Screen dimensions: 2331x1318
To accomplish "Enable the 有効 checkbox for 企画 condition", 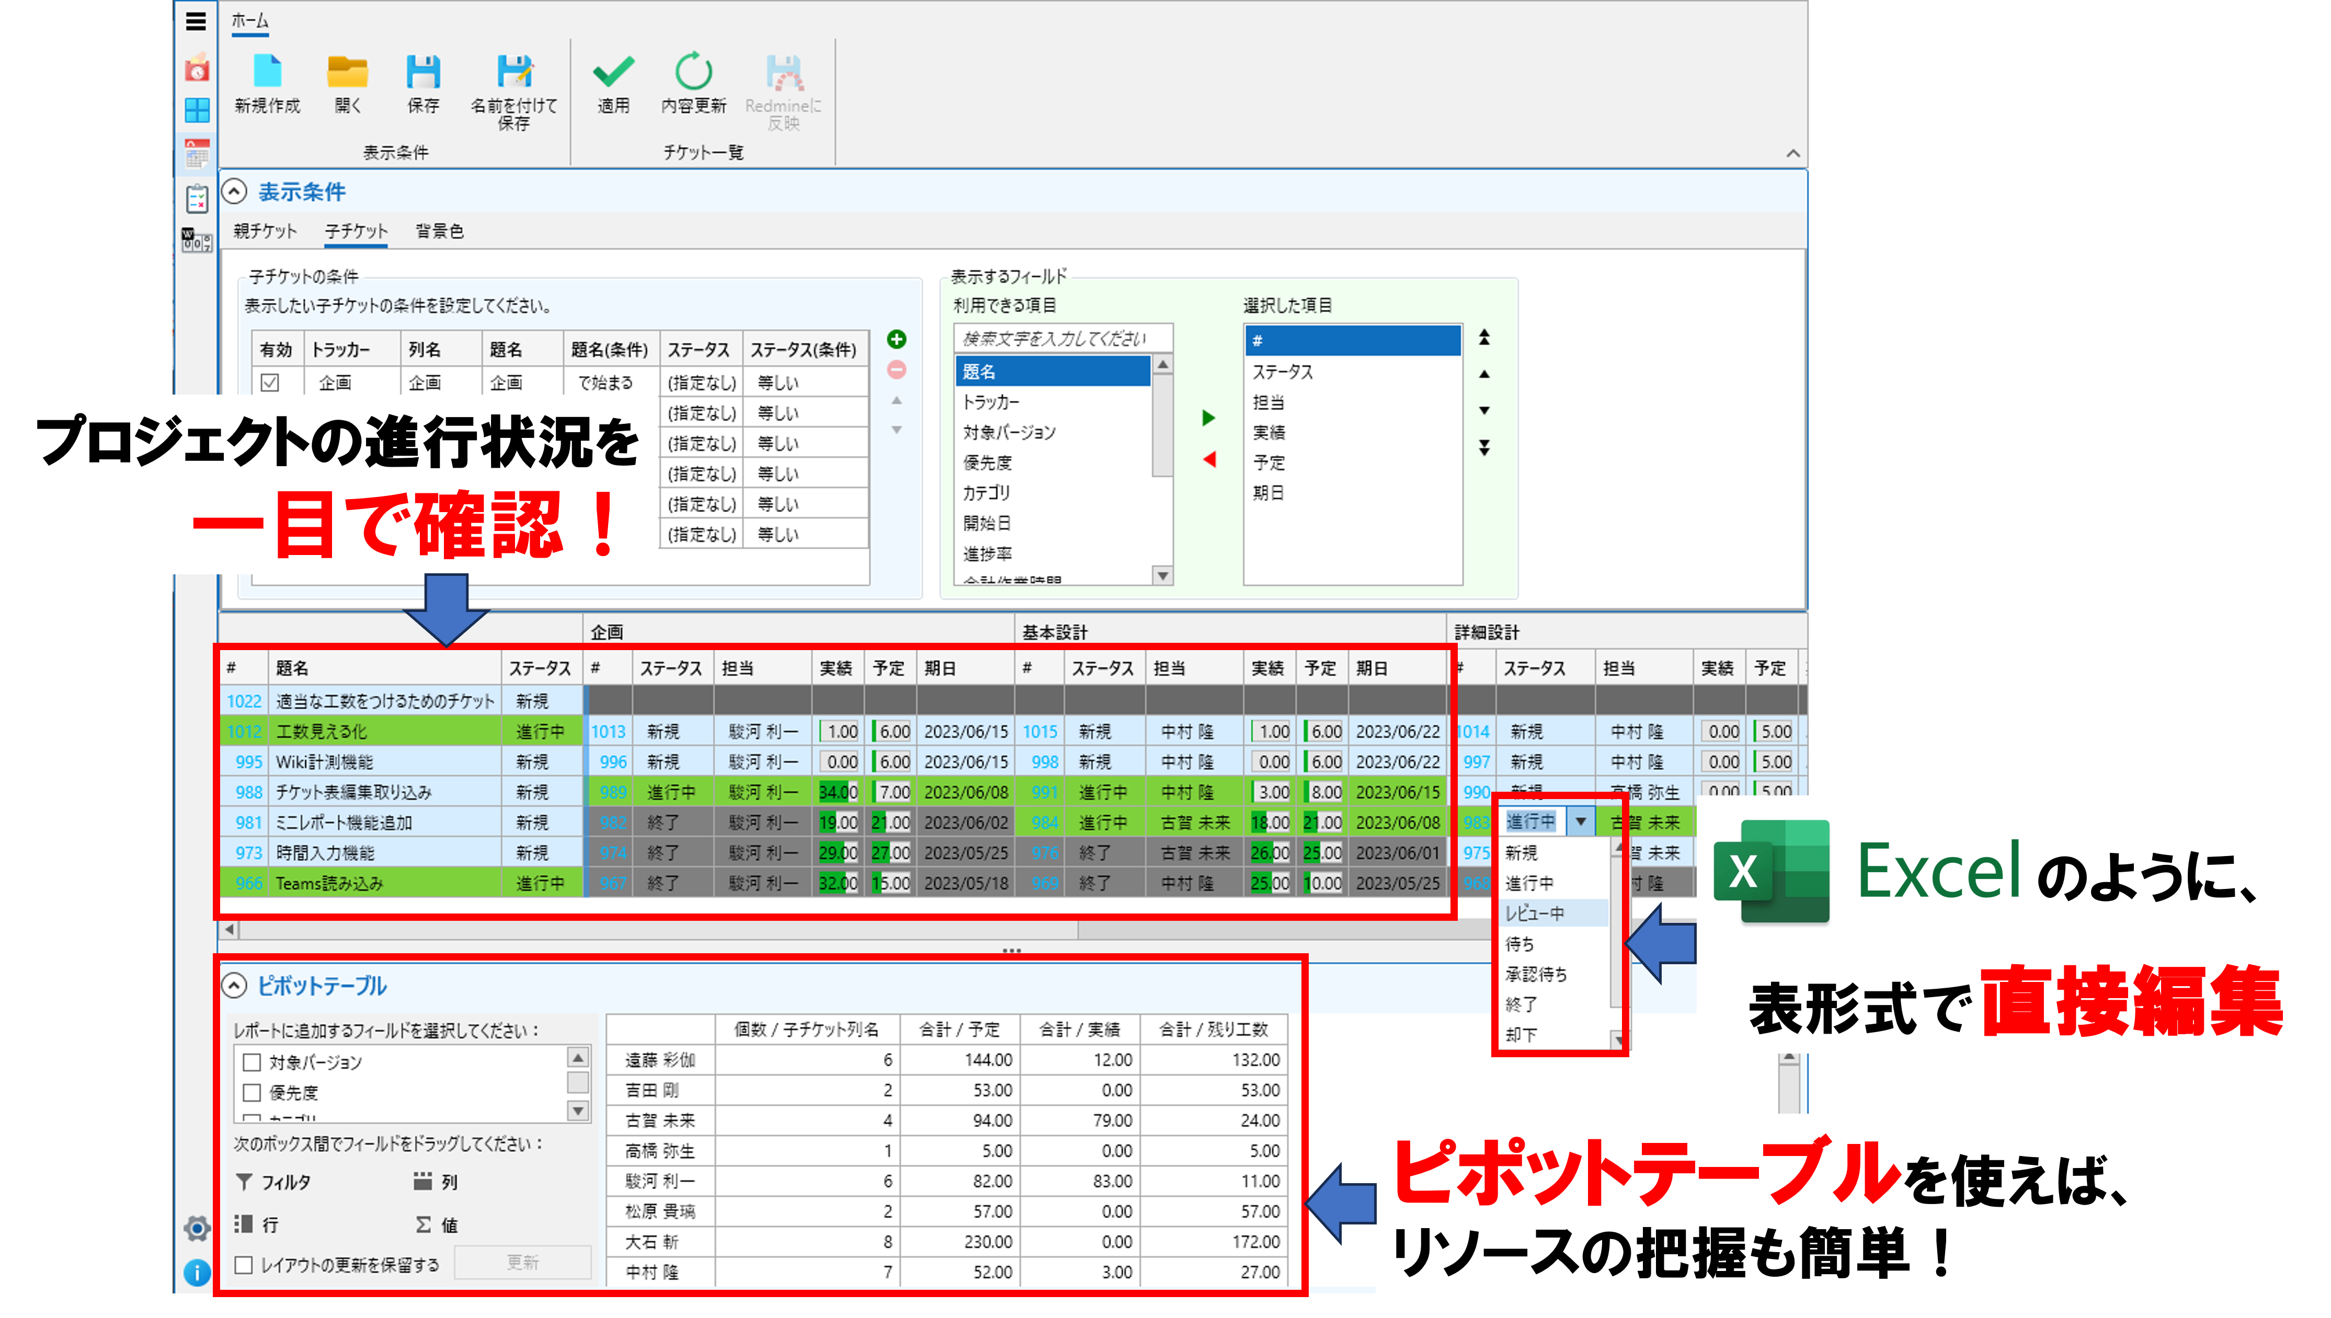I will click(270, 382).
